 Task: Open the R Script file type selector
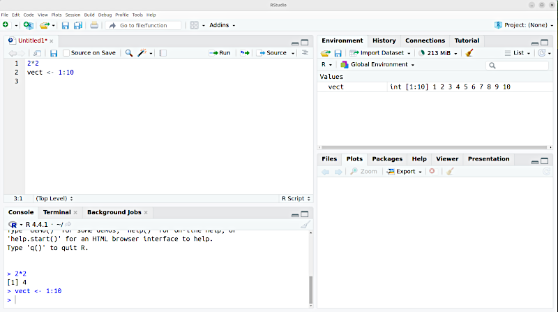[294, 198]
